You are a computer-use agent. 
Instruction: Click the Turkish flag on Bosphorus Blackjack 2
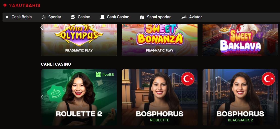coord(268,79)
